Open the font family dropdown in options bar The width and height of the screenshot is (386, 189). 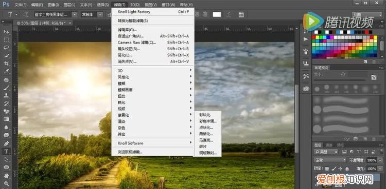click(56, 14)
